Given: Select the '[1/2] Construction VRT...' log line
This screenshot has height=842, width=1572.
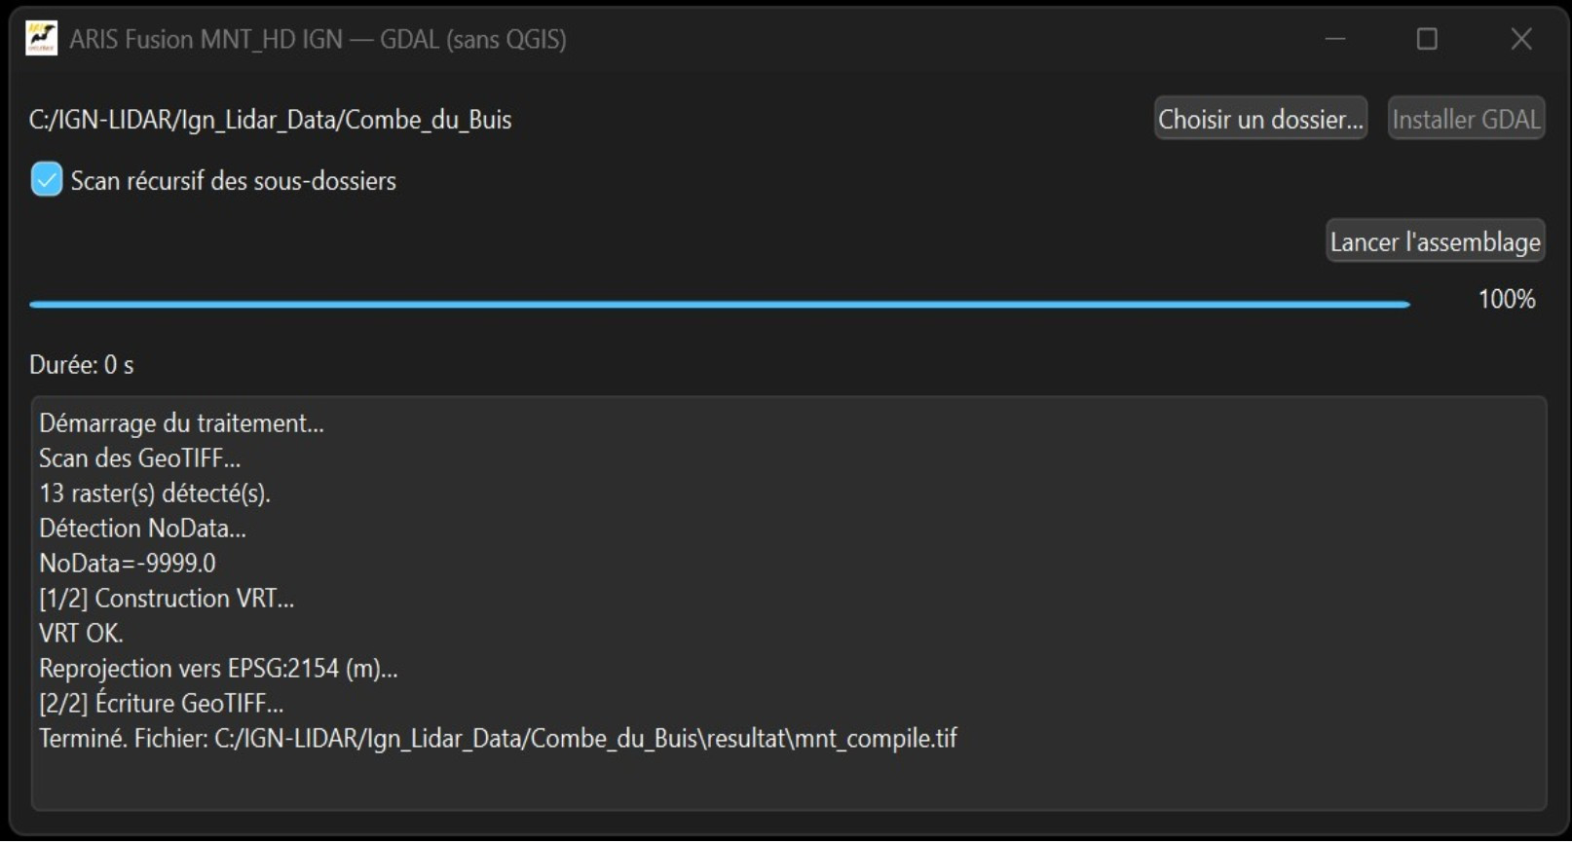Looking at the screenshot, I should tap(167, 599).
